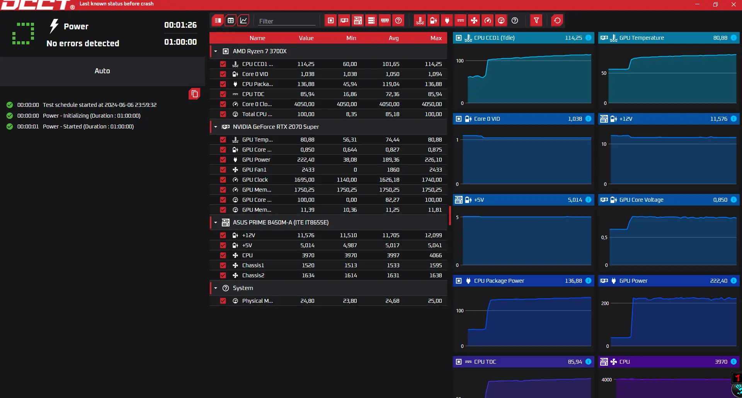742x398 pixels.
Task: Click the 'Power - Initializing' log entry
Action: pyautogui.click(x=73, y=116)
